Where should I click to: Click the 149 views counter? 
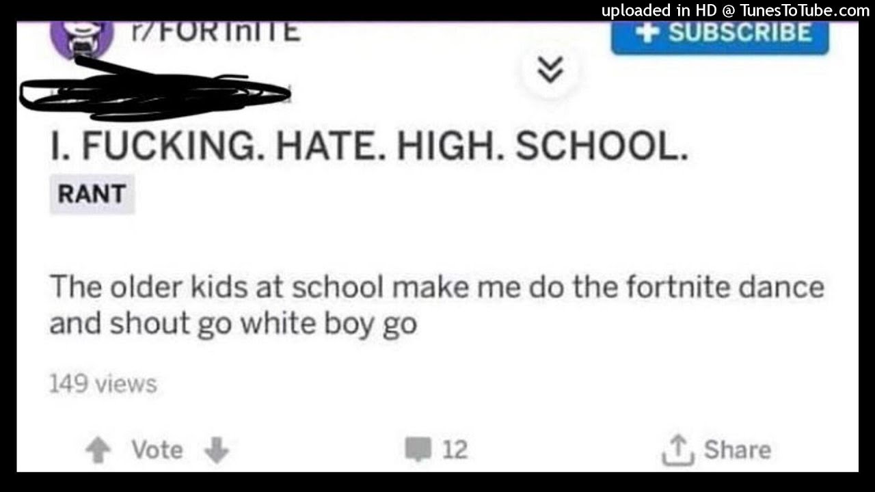point(103,384)
